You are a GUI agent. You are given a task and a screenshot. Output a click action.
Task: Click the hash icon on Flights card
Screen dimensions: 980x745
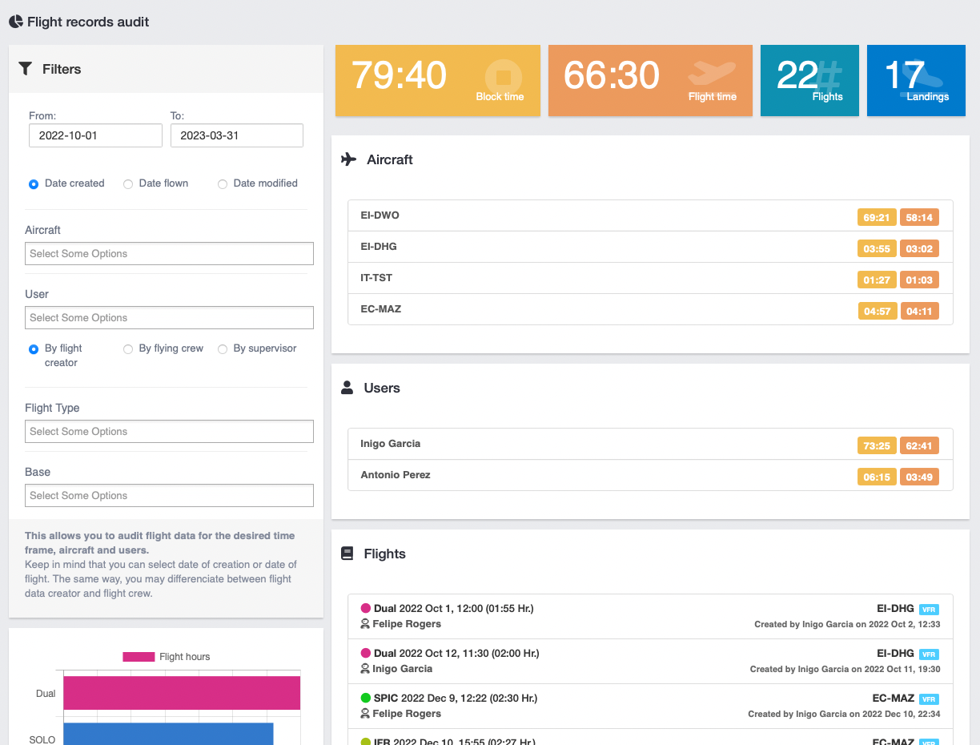point(829,76)
